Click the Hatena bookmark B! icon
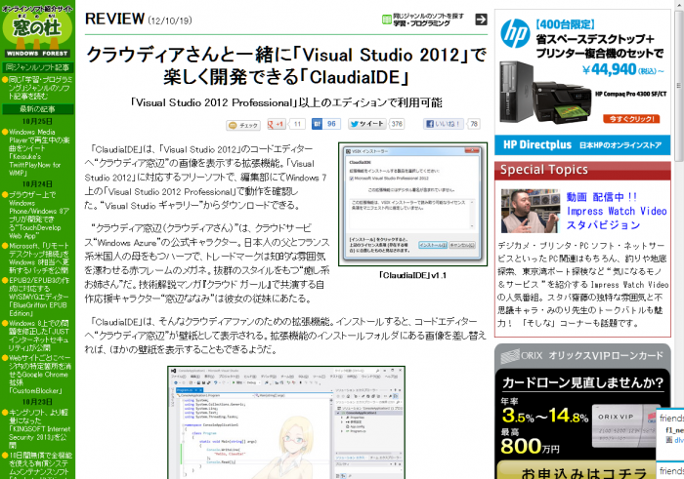The width and height of the screenshot is (684, 479). [x=317, y=124]
